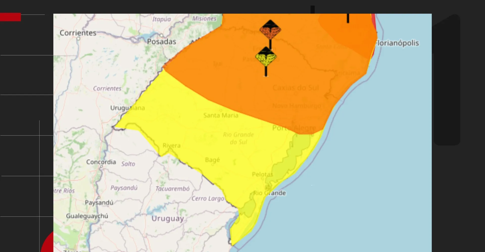Click the Rio Grande coastal city label
The width and height of the screenshot is (485, 252).
(x=270, y=193)
